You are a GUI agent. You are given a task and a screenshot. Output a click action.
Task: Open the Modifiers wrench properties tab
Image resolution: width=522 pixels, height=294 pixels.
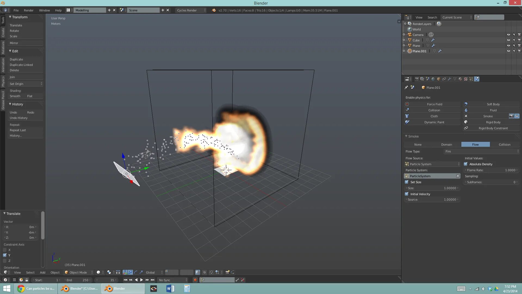pyautogui.click(x=449, y=79)
